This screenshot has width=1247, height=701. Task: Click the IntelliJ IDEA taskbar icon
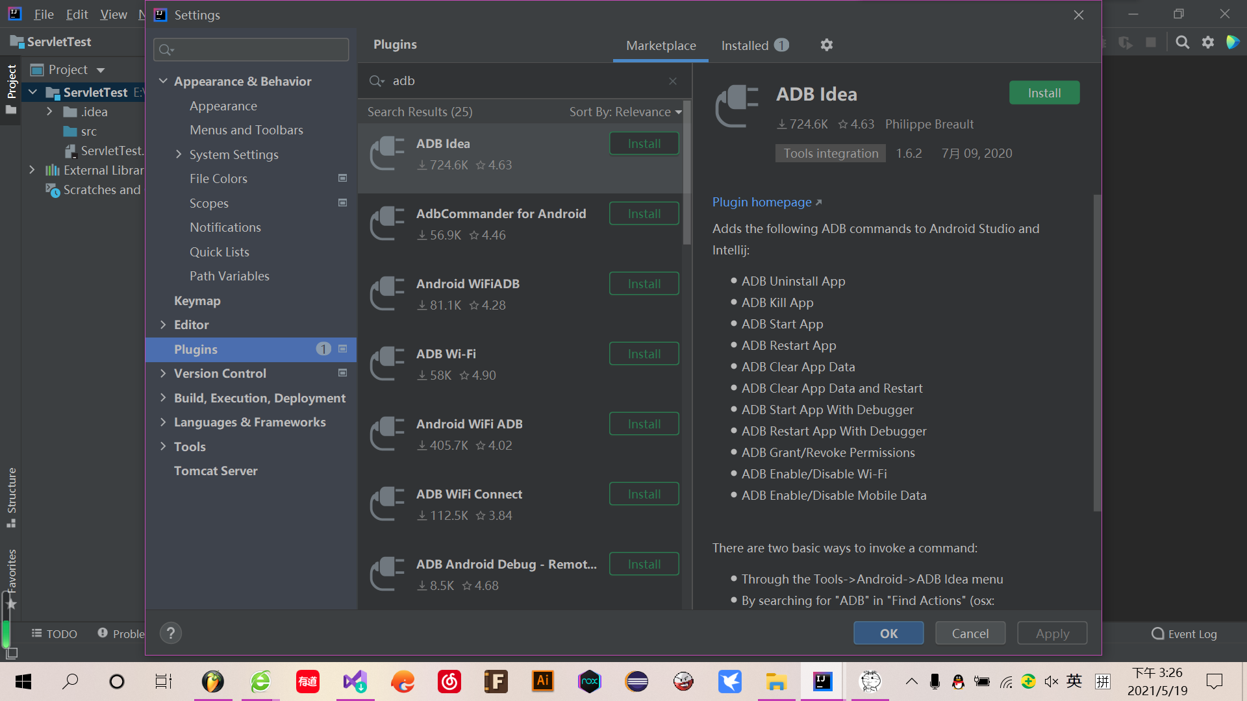click(x=822, y=682)
